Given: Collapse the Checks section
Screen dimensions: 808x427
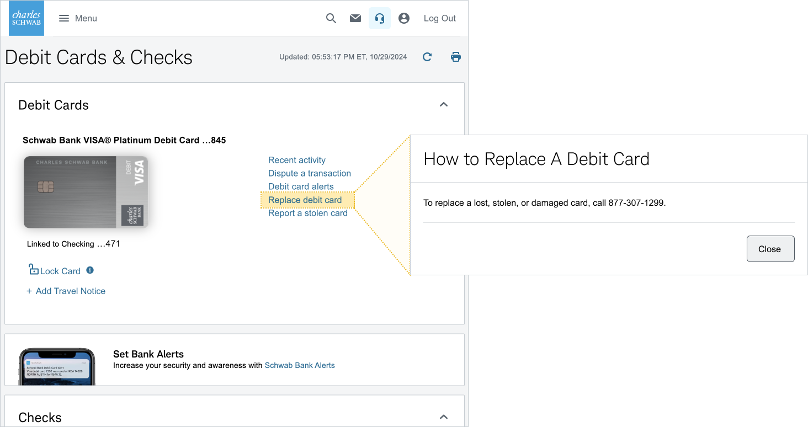Looking at the screenshot, I should [x=444, y=417].
